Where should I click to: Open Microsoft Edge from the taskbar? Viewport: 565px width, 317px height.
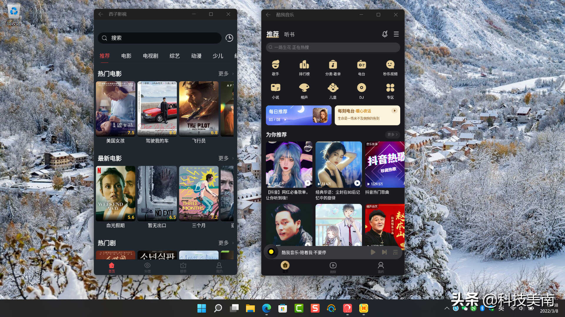(x=266, y=308)
